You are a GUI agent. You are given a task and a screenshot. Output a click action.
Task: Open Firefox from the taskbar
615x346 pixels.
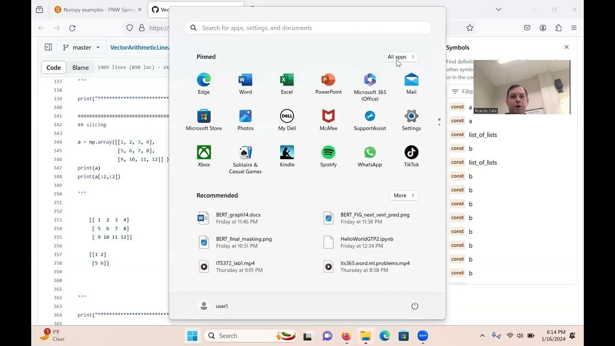(x=346, y=336)
